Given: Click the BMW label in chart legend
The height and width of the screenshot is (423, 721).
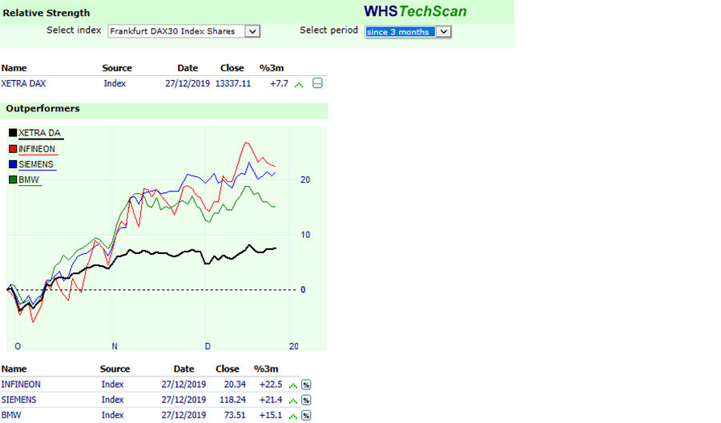Looking at the screenshot, I should tap(29, 179).
